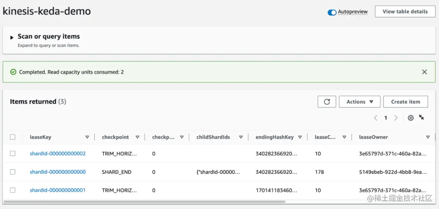The height and width of the screenshot is (209, 439).
Task: Sort by leaseOwner column arrow
Action: (x=428, y=137)
